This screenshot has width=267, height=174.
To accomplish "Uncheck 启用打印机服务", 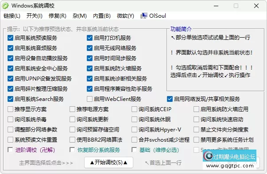I will (89, 38).
